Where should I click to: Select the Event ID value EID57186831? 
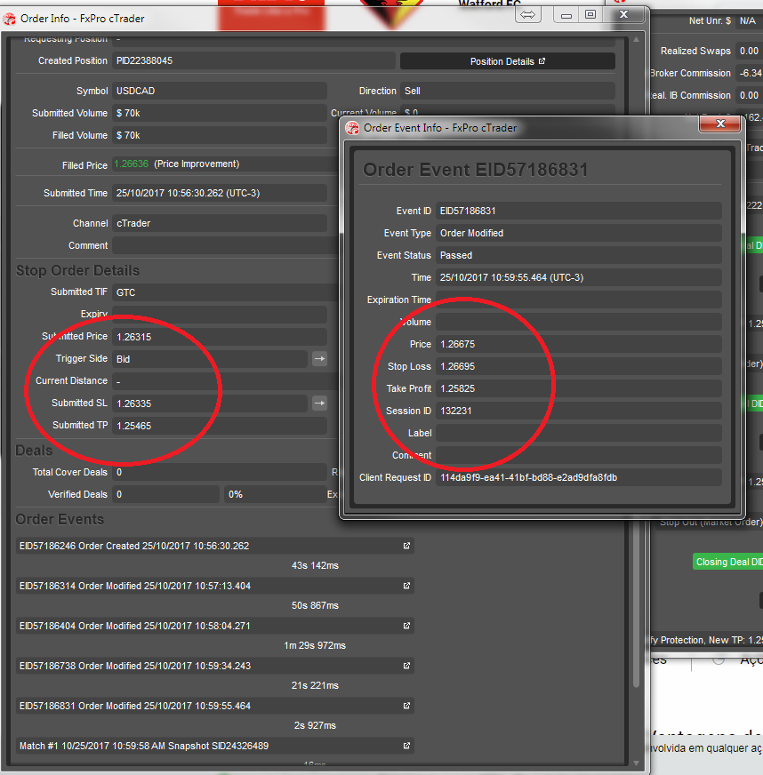click(468, 211)
